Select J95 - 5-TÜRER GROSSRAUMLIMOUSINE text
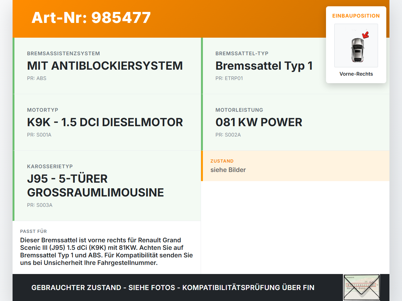The image size is (402, 301). pyautogui.click(x=95, y=185)
